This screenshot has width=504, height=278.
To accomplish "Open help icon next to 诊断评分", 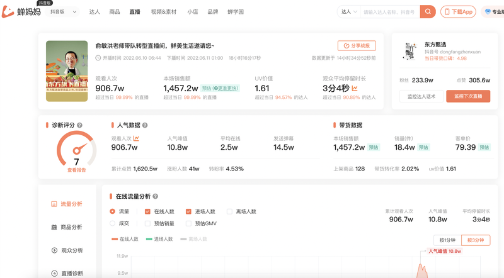I will coord(79,125).
